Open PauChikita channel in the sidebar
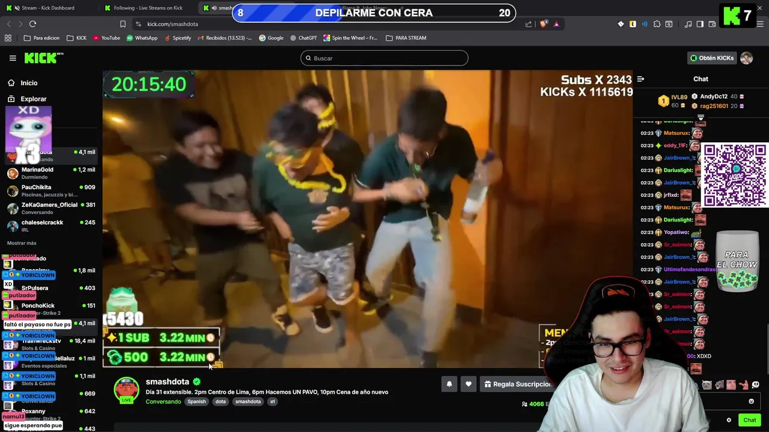Image resolution: width=769 pixels, height=432 pixels. click(51, 191)
